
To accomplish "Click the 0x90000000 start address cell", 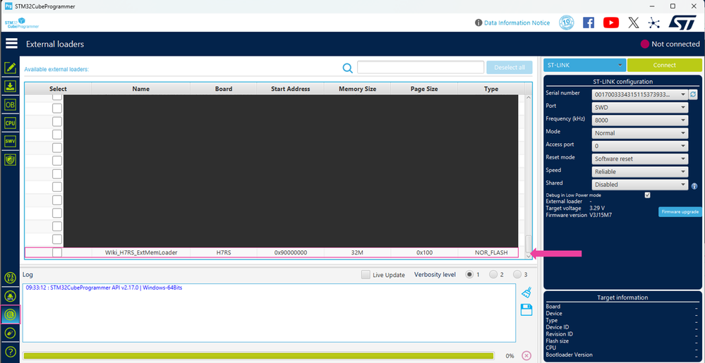I will click(291, 252).
